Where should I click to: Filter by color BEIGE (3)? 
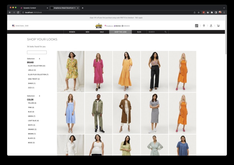coord(31,143)
